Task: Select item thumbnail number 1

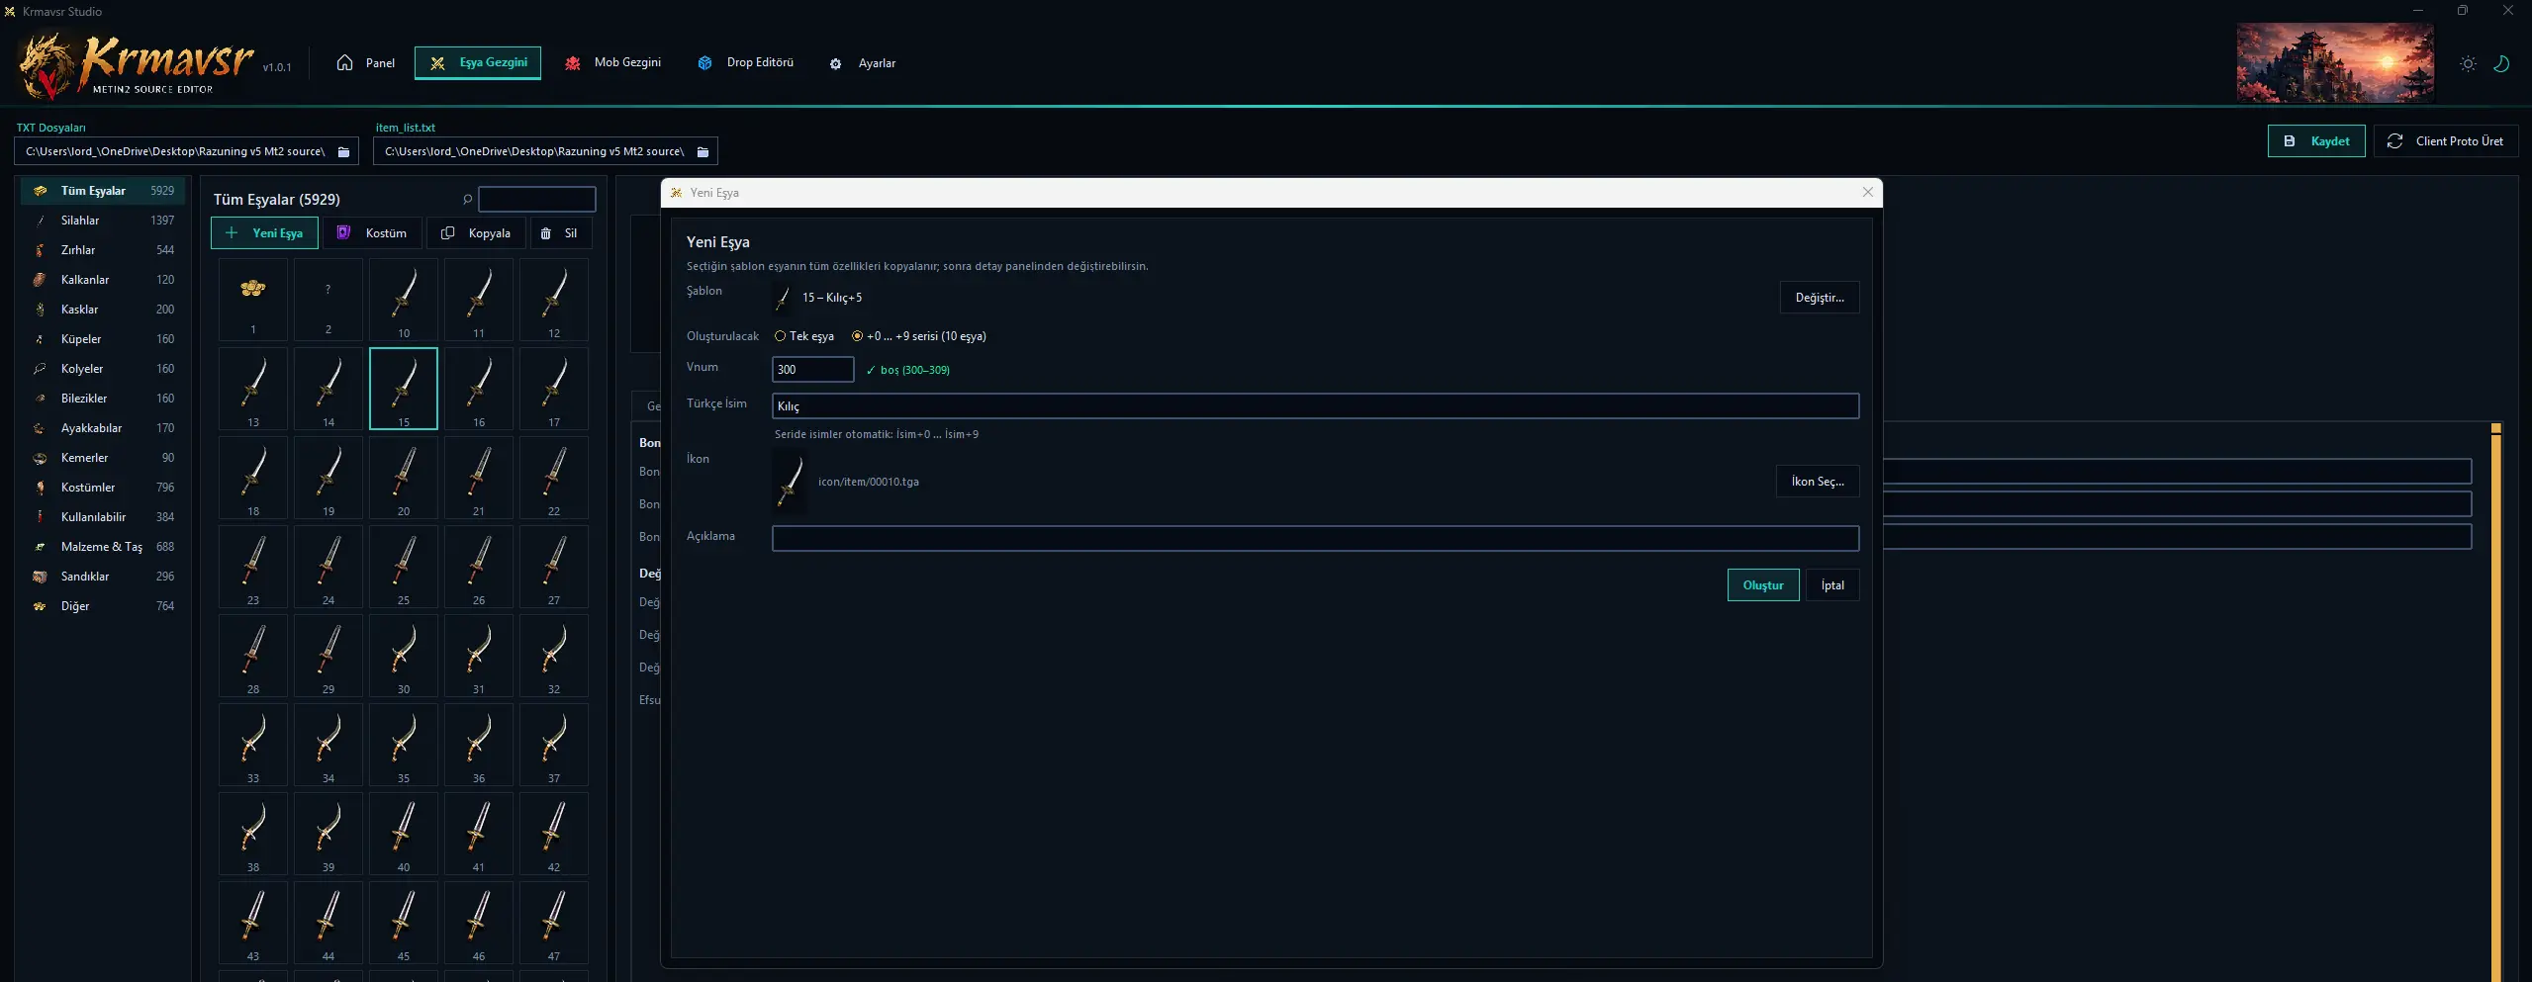Action: pyautogui.click(x=253, y=300)
